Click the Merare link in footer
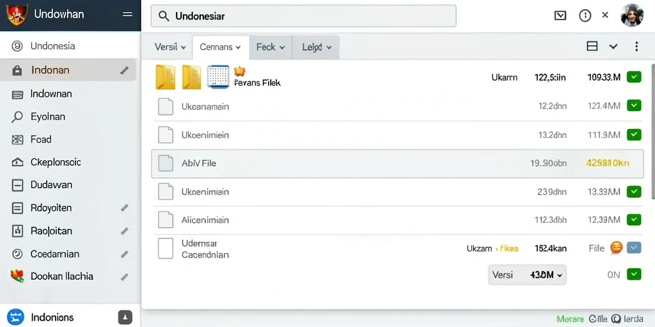 click(570, 319)
